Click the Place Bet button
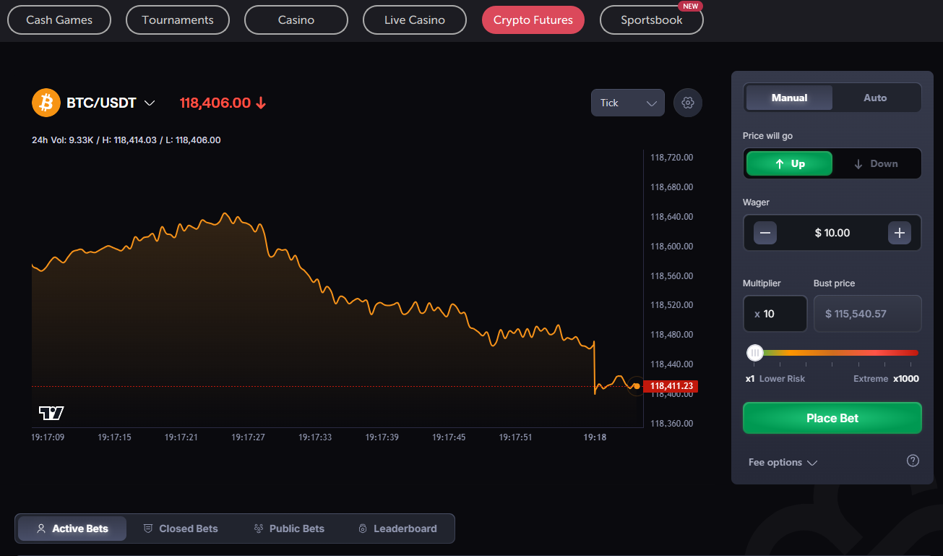The height and width of the screenshot is (556, 943). [x=832, y=418]
